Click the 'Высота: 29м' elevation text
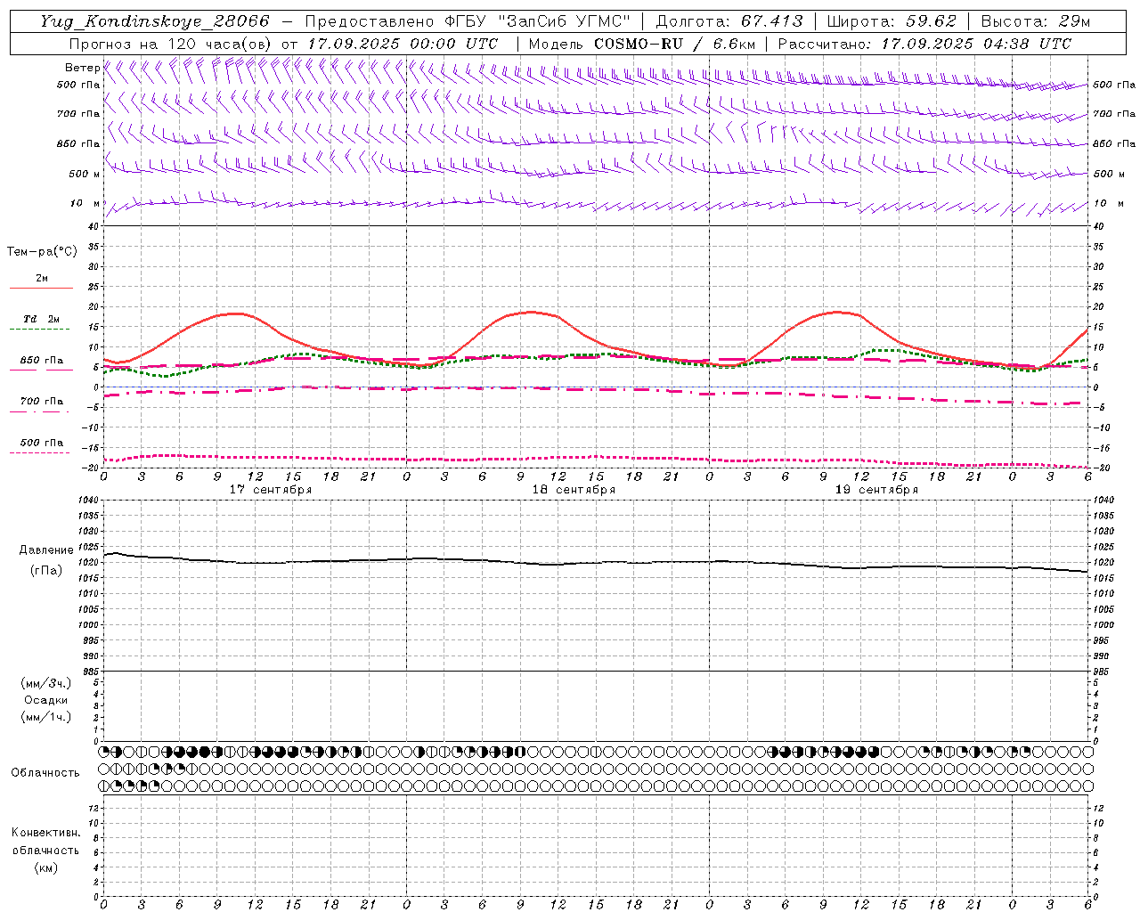This screenshot has height=912, width=1140. 1035,21
